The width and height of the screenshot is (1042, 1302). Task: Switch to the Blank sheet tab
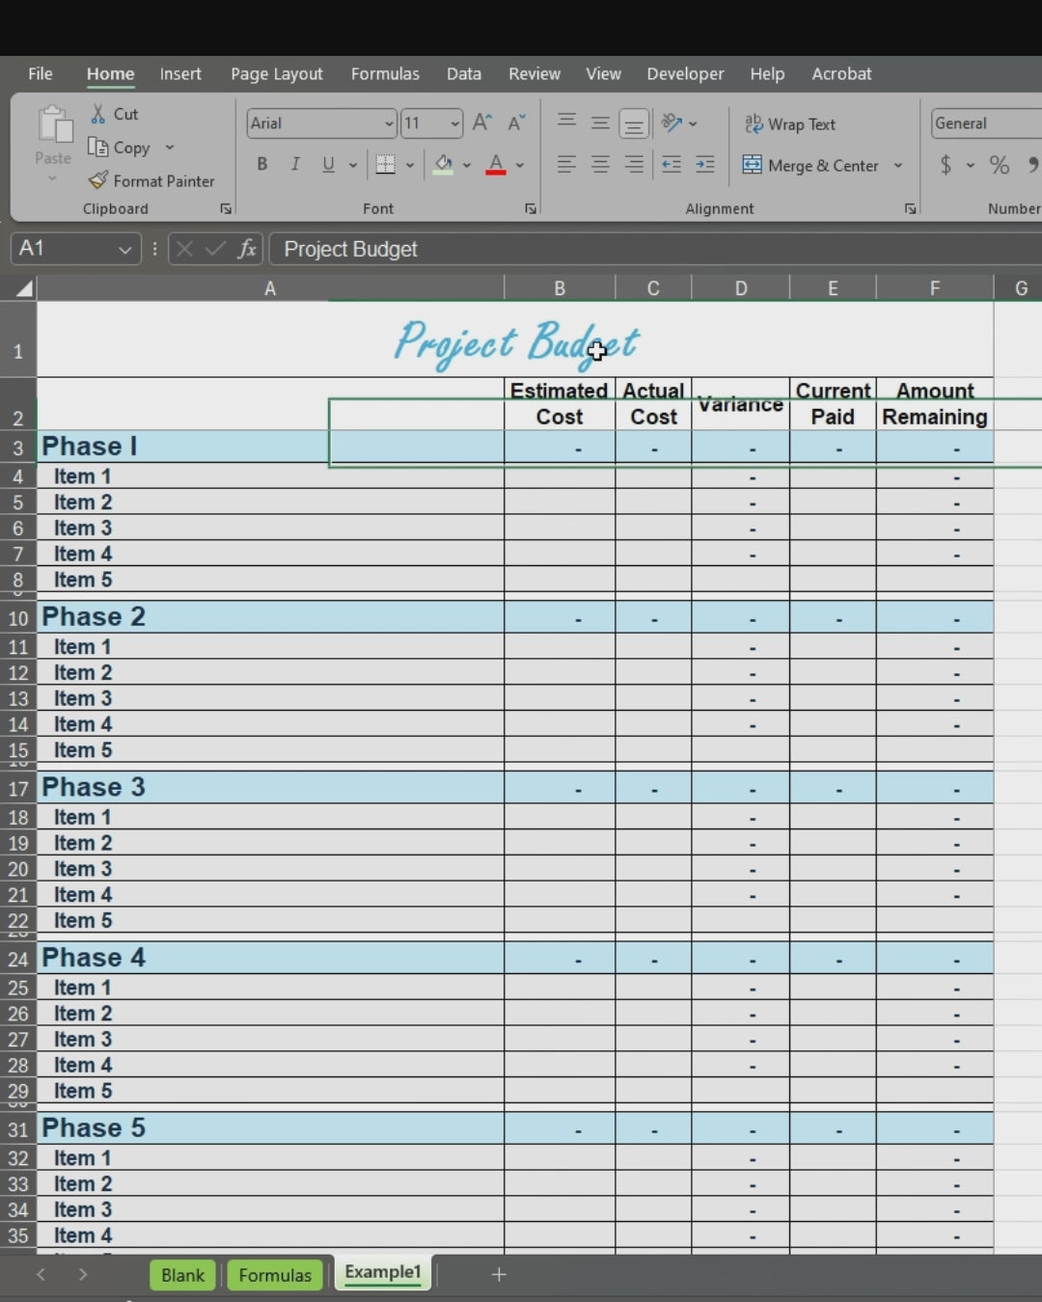coord(182,1275)
